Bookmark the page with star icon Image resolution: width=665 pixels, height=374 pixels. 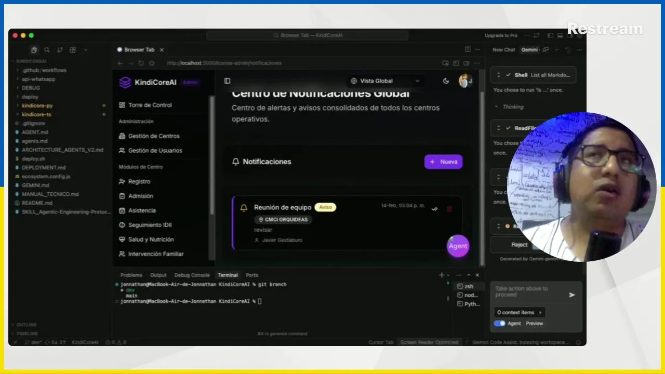pos(152,63)
